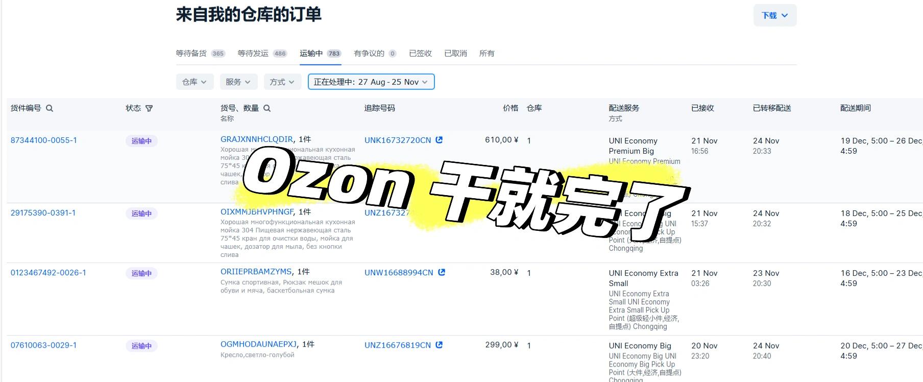The height and width of the screenshot is (382, 923).
Task: Click filter icon next to 状态
Action: [x=149, y=108]
